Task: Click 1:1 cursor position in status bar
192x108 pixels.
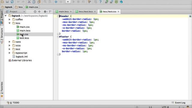Action: click(150, 107)
